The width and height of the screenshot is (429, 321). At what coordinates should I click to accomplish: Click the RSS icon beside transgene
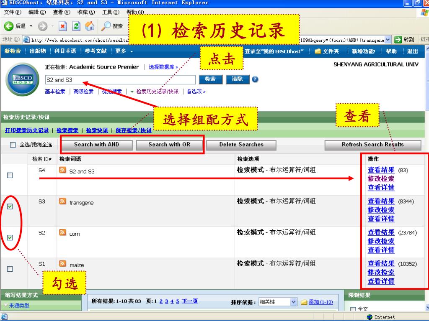63,201
